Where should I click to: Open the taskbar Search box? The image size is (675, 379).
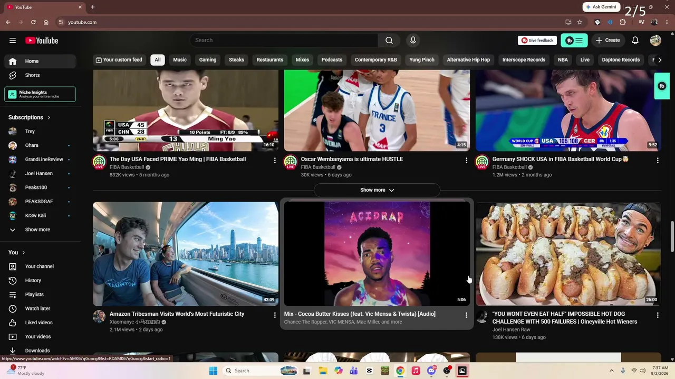260,371
